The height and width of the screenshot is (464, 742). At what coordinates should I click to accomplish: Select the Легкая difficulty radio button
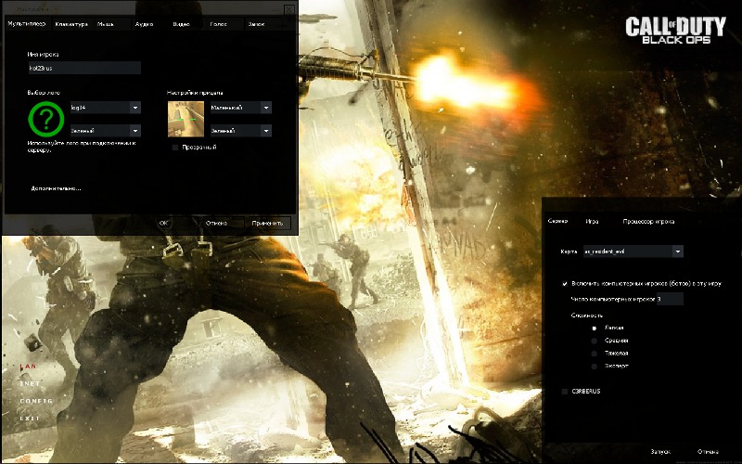(x=595, y=328)
